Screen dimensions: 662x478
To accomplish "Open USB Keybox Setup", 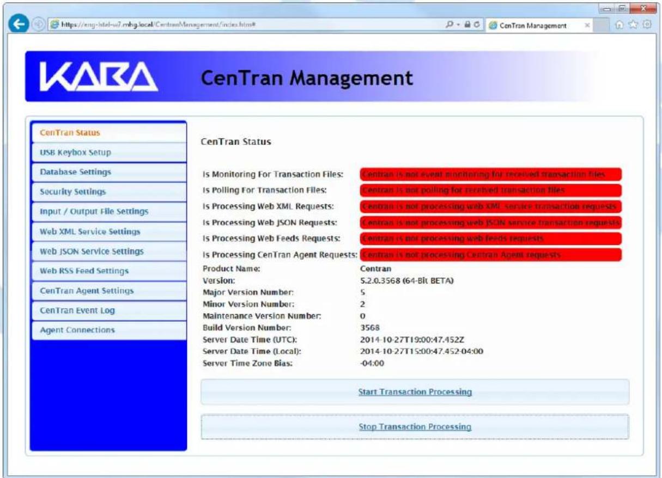I will [108, 152].
